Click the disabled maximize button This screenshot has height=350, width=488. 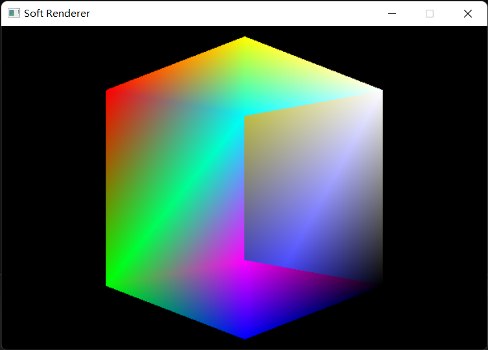(x=430, y=14)
